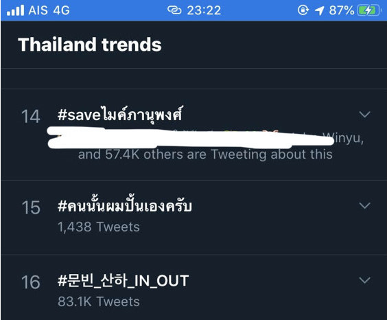Tap the 83.1K Tweets count
This screenshot has width=387, height=320.
click(x=99, y=301)
